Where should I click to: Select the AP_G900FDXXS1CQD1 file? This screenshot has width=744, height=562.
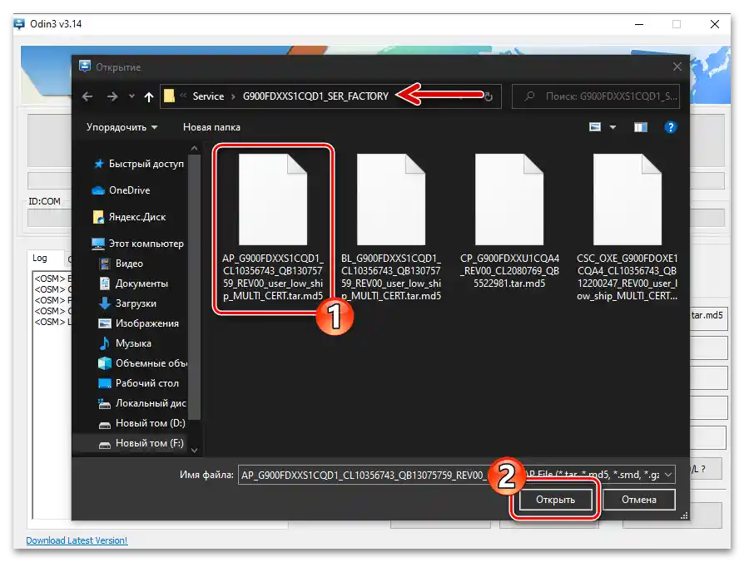pyautogui.click(x=273, y=229)
